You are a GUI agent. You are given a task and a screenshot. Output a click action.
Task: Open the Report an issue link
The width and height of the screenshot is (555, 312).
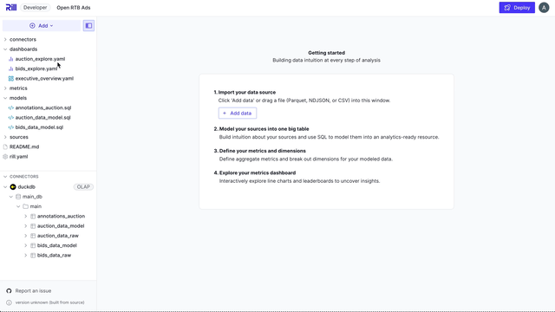[x=33, y=291]
